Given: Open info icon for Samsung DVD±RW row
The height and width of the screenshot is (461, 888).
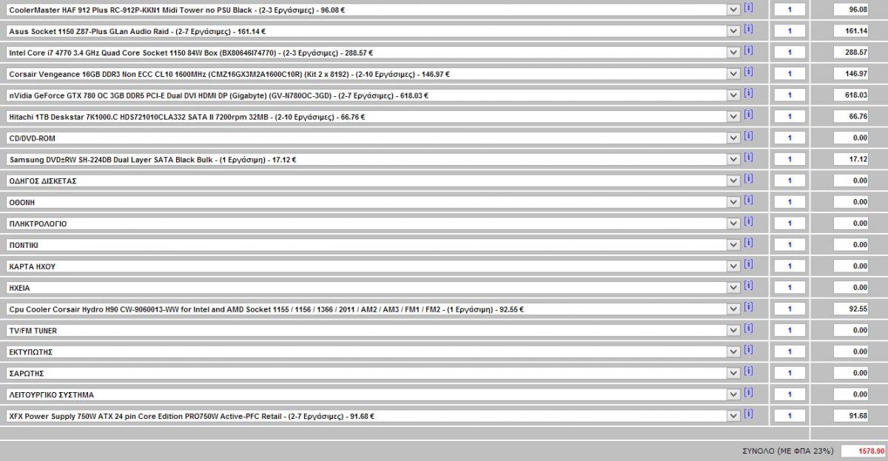Looking at the screenshot, I should (748, 158).
